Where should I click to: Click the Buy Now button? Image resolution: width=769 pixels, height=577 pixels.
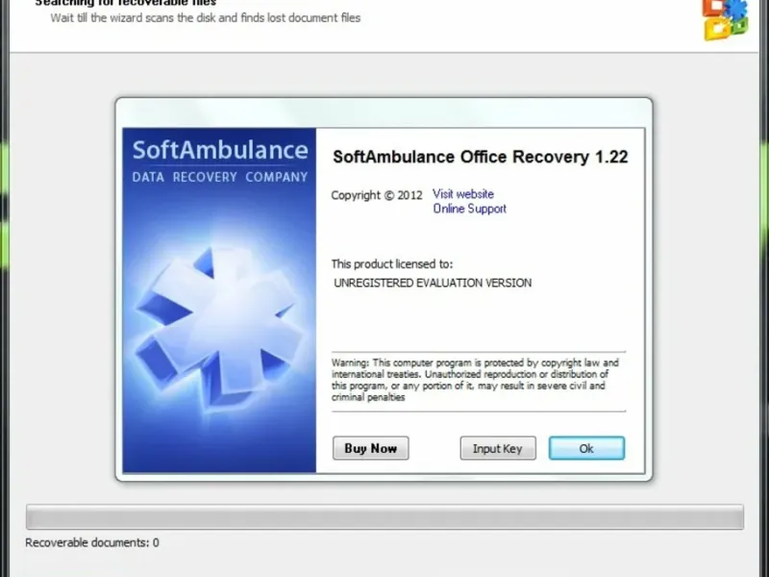(370, 448)
